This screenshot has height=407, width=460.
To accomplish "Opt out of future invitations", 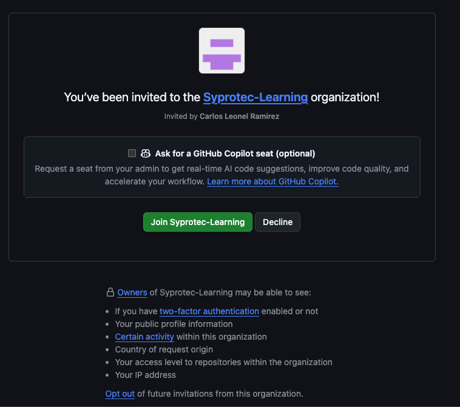I will click(x=120, y=394).
